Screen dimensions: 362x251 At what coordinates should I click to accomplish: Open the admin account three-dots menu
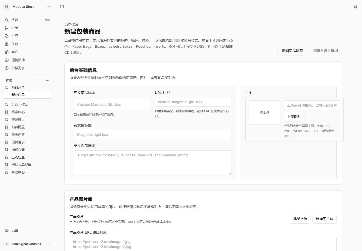click(48, 244)
